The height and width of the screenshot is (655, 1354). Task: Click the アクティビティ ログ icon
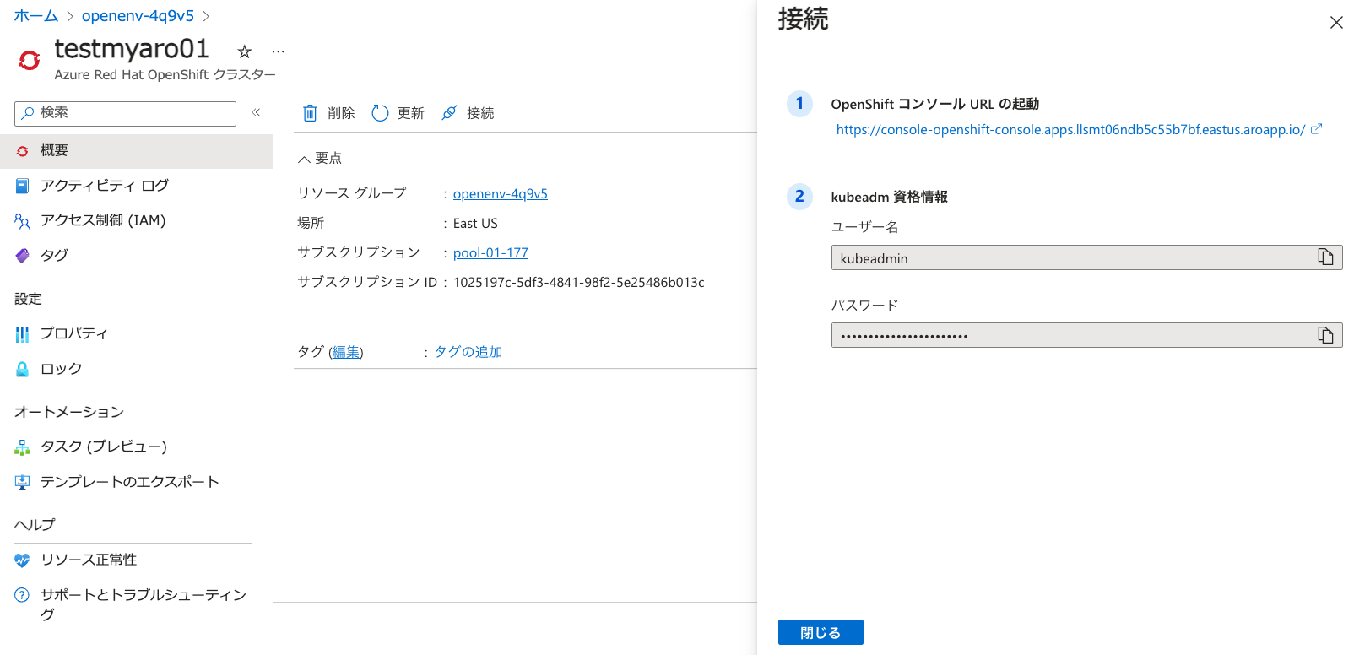coord(23,186)
